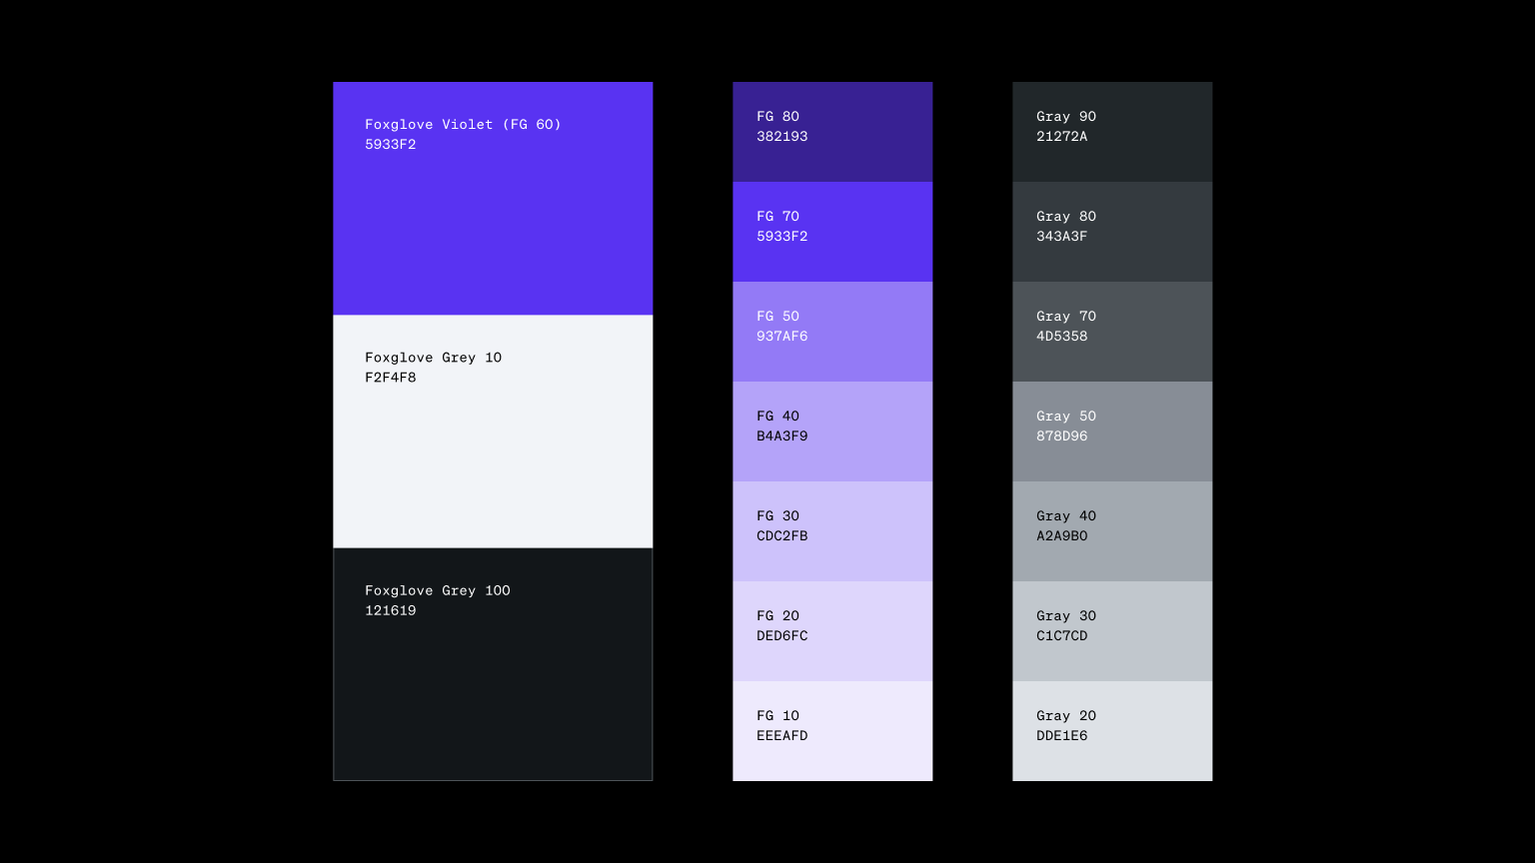This screenshot has height=863, width=1535.
Task: Pick the Gray 20 swatch
Action: point(1112,731)
